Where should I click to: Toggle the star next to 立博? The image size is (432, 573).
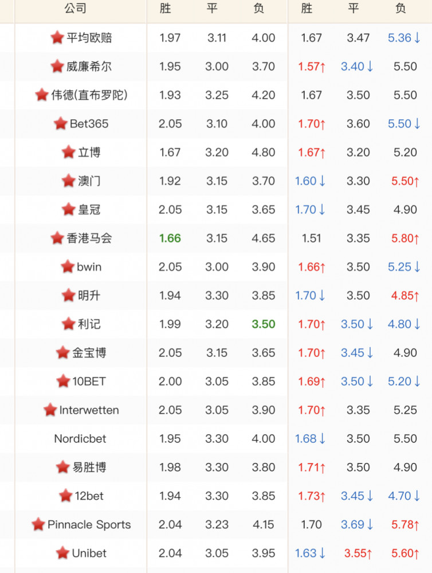click(x=68, y=152)
